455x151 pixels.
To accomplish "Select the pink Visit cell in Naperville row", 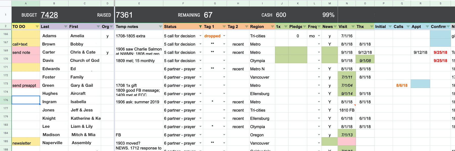I will point(347,141).
